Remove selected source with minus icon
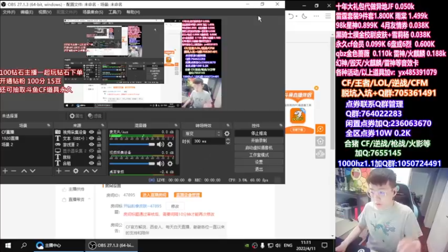The image size is (448, 252). 67,171
